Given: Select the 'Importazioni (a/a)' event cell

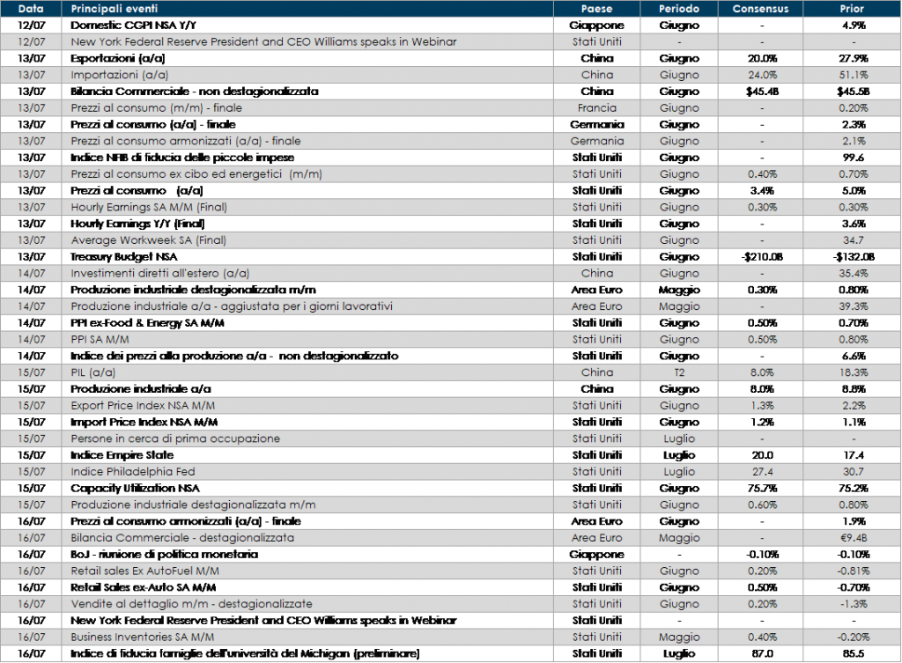Looking at the screenshot, I should pos(114,75).
